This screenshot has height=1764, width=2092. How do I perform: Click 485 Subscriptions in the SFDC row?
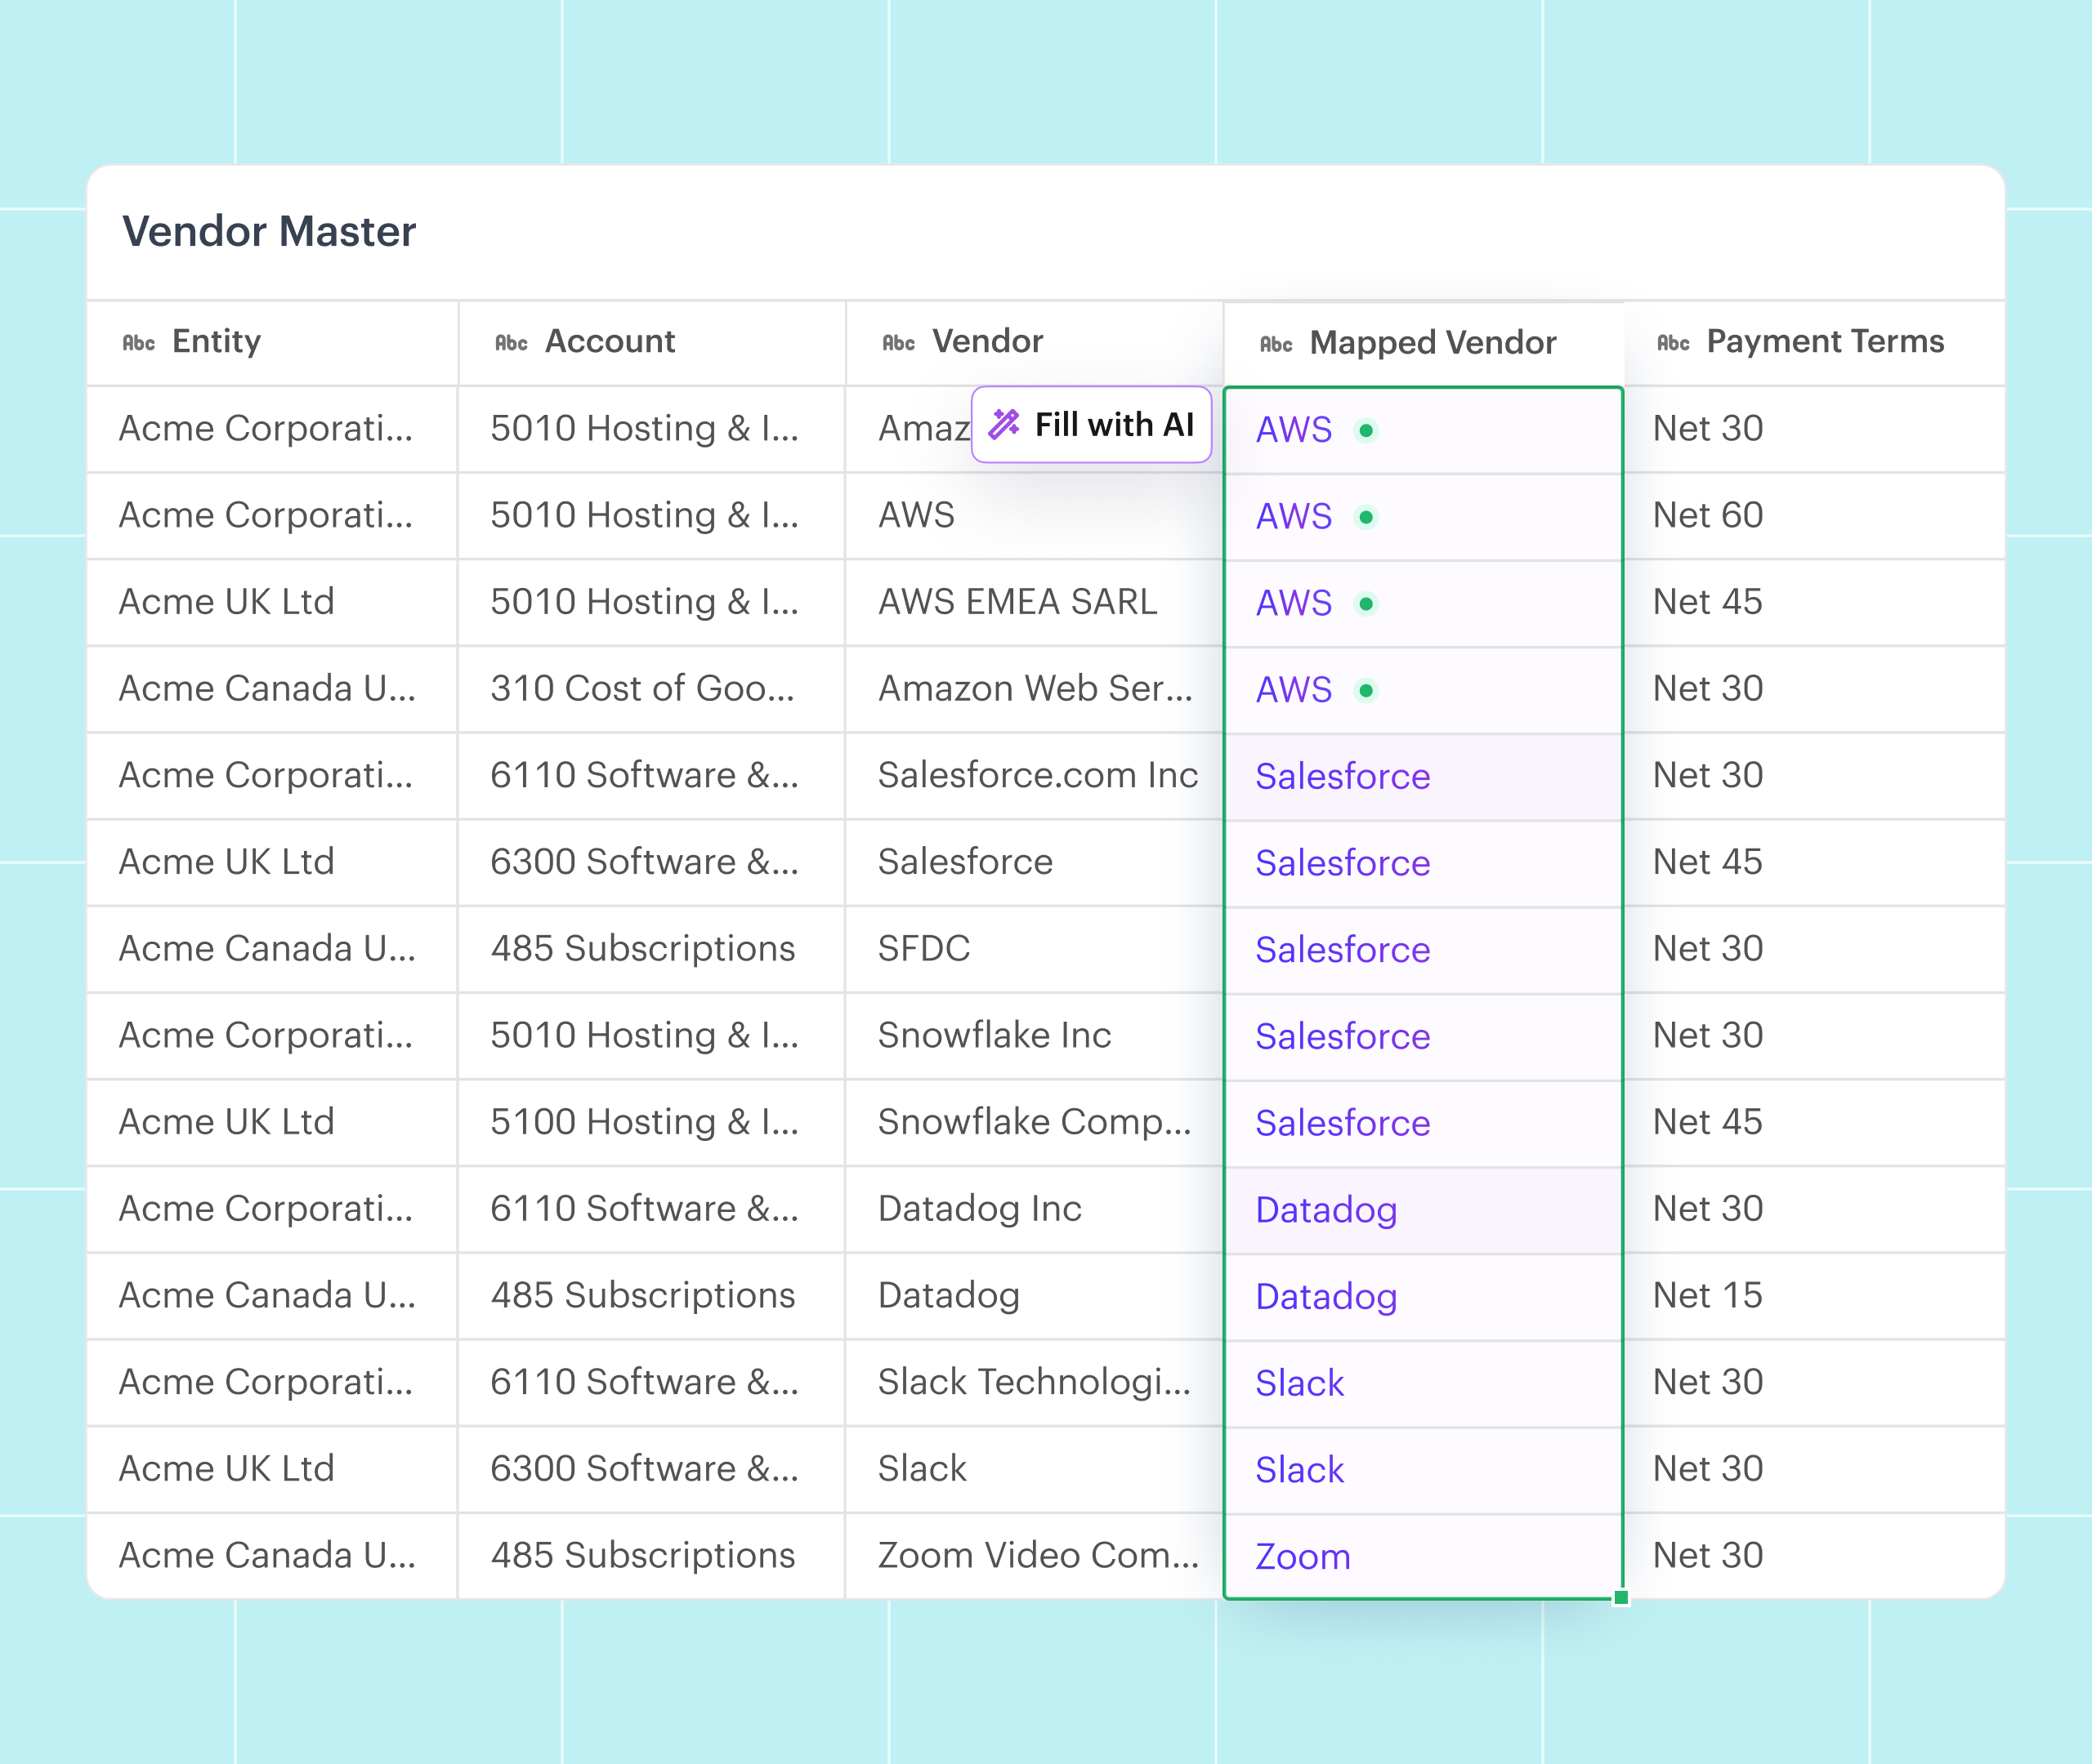(651, 949)
